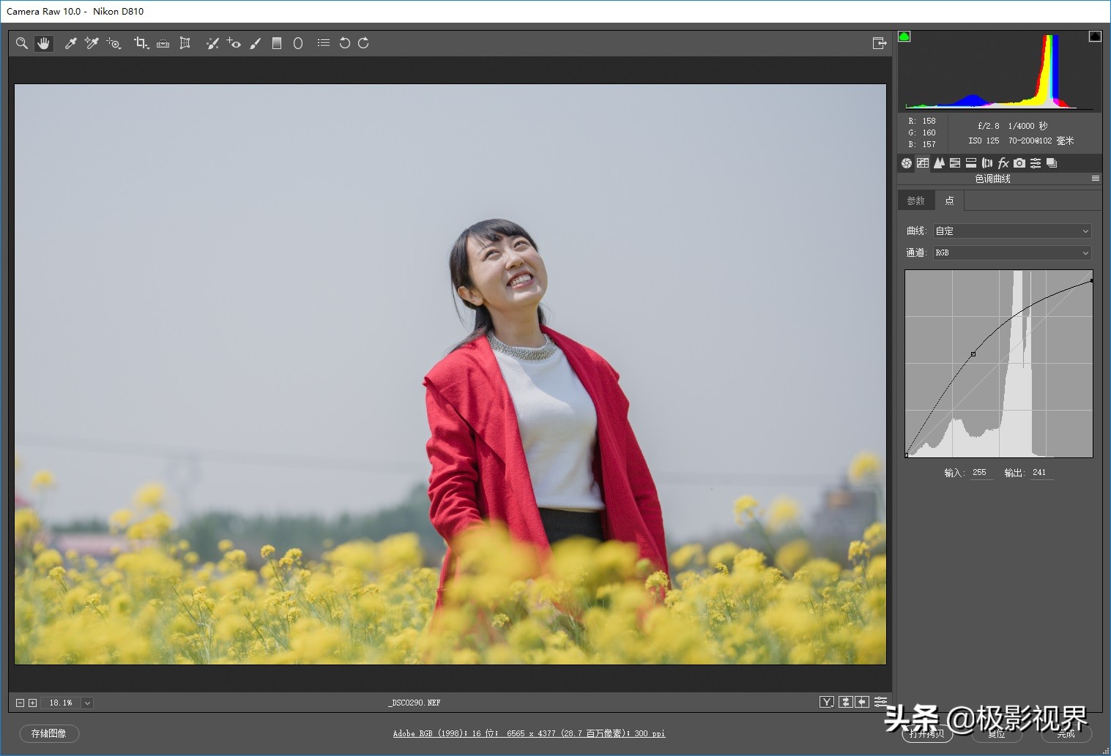Select the Graduated Filter tool
1111x756 pixels.
[277, 43]
